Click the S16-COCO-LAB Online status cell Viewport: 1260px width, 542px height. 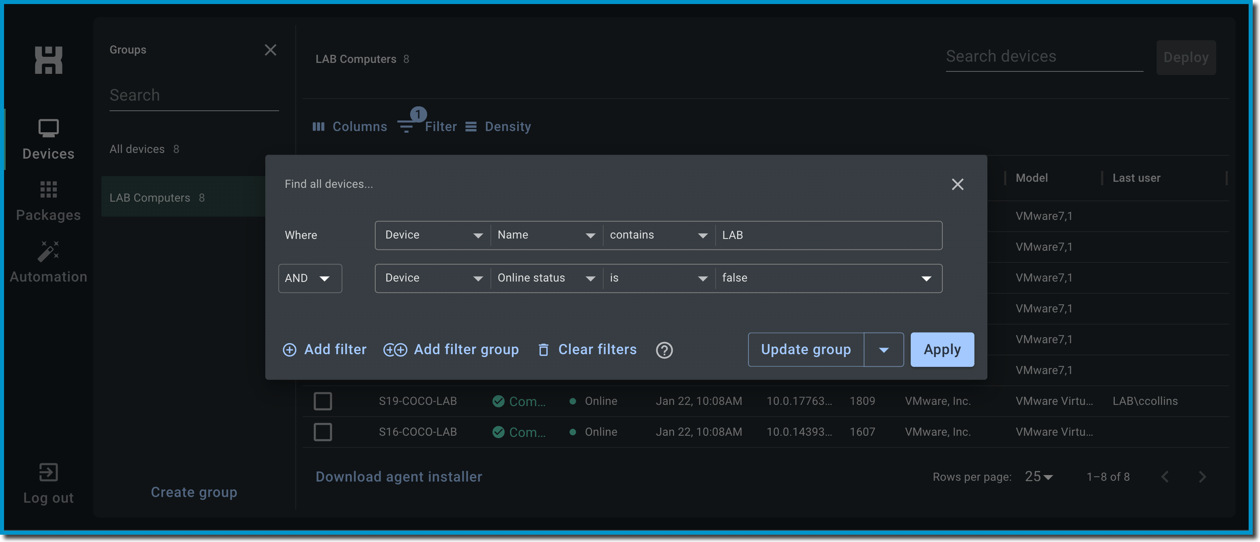tap(593, 432)
